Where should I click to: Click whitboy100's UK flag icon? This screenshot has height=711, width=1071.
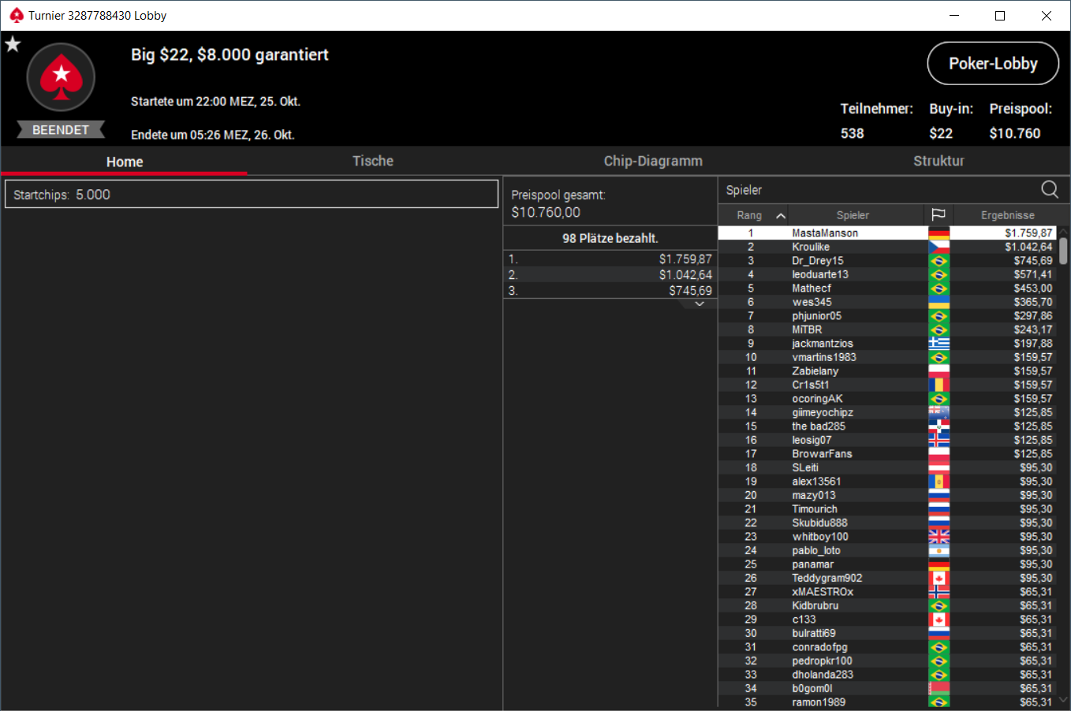click(x=939, y=537)
